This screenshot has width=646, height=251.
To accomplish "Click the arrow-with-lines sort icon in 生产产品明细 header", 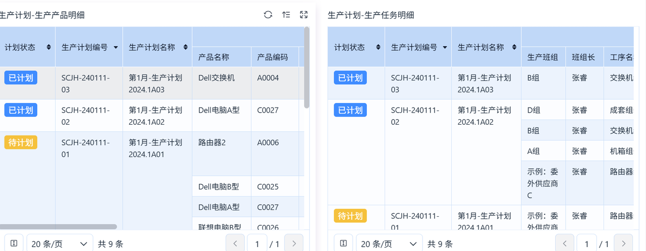I will click(x=286, y=15).
